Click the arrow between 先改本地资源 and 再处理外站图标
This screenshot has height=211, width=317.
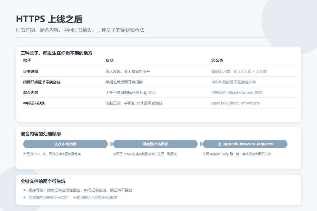[x=112, y=144]
